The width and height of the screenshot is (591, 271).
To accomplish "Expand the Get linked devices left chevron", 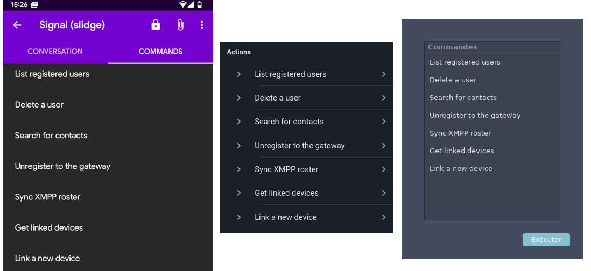I will pyautogui.click(x=238, y=193).
